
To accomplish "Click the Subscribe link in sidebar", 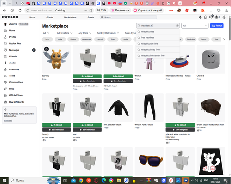I will (8, 121).
